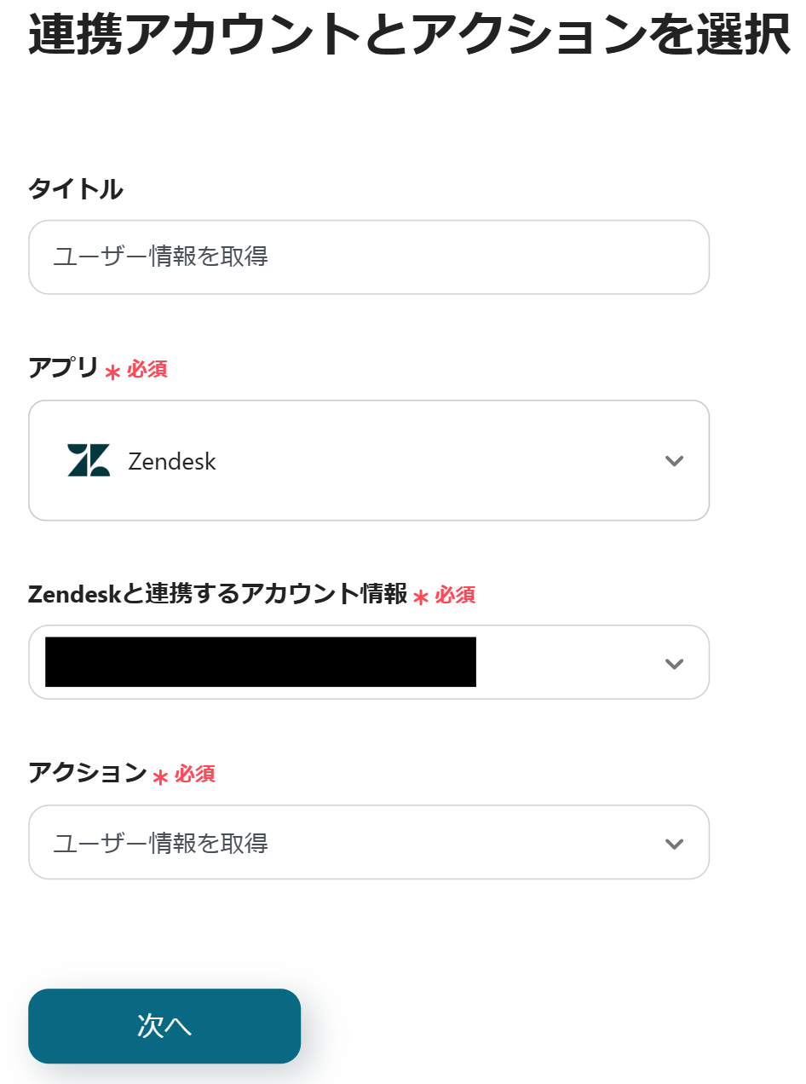806x1084 pixels.
Task: Select the Zendesk text in app selector
Action: [x=172, y=461]
